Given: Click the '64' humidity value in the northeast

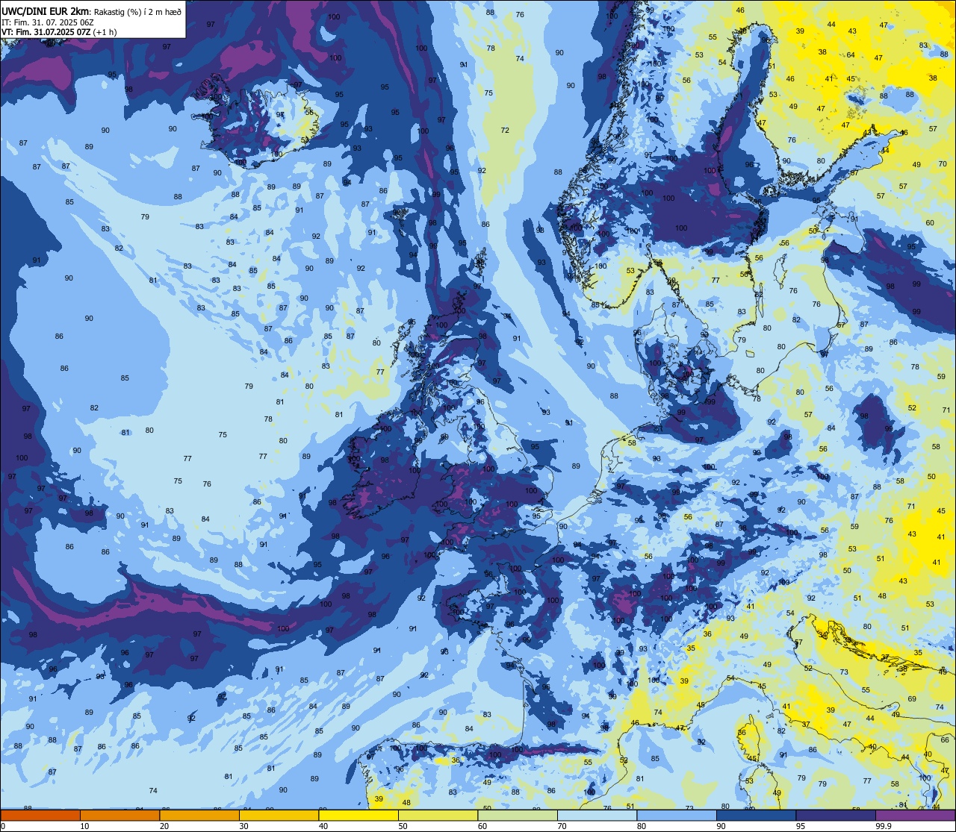Looking at the screenshot, I should click(851, 55).
